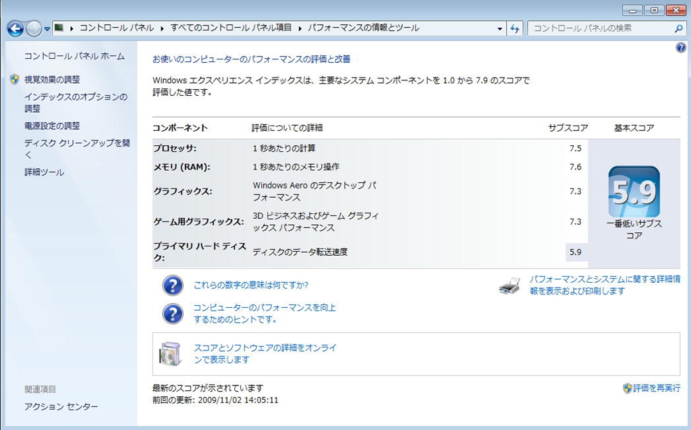Click the 5.9 base score badge
This screenshot has width=691, height=430.
pyautogui.click(x=634, y=192)
